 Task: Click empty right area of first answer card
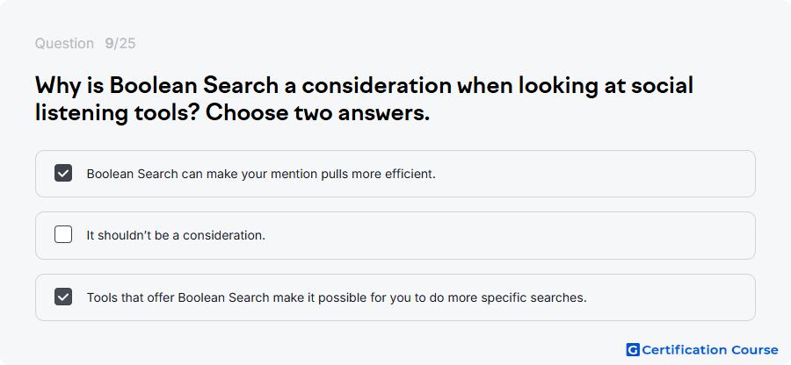click(595, 174)
